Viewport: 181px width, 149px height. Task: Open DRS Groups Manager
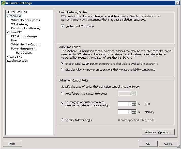click(24, 36)
